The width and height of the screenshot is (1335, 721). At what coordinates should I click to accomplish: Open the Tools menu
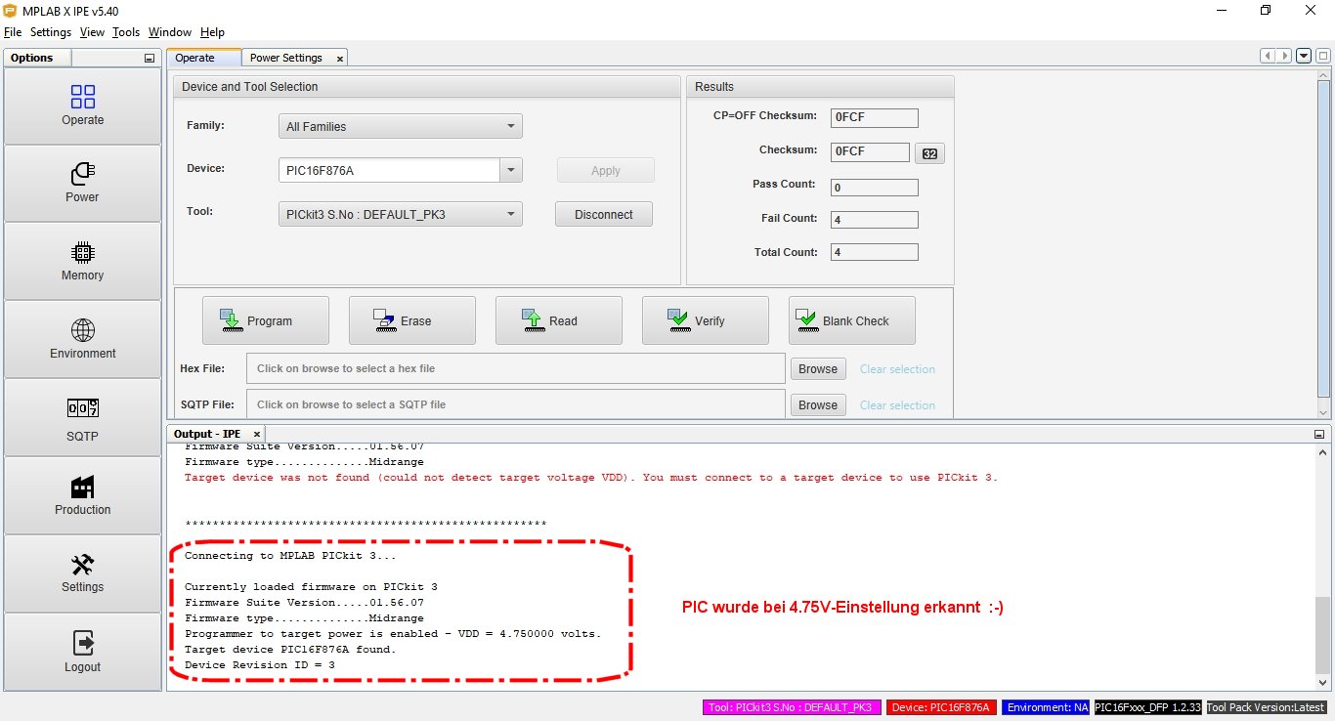[126, 32]
